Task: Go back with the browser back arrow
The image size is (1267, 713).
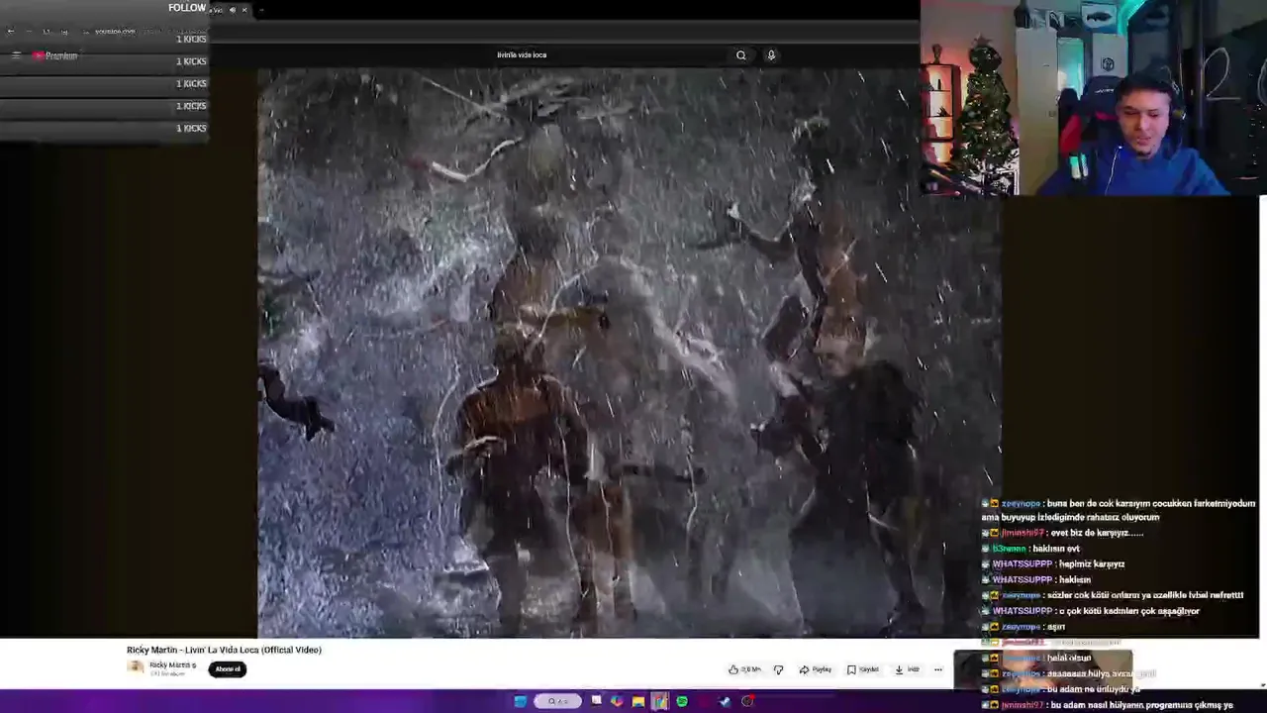Action: click(x=11, y=32)
